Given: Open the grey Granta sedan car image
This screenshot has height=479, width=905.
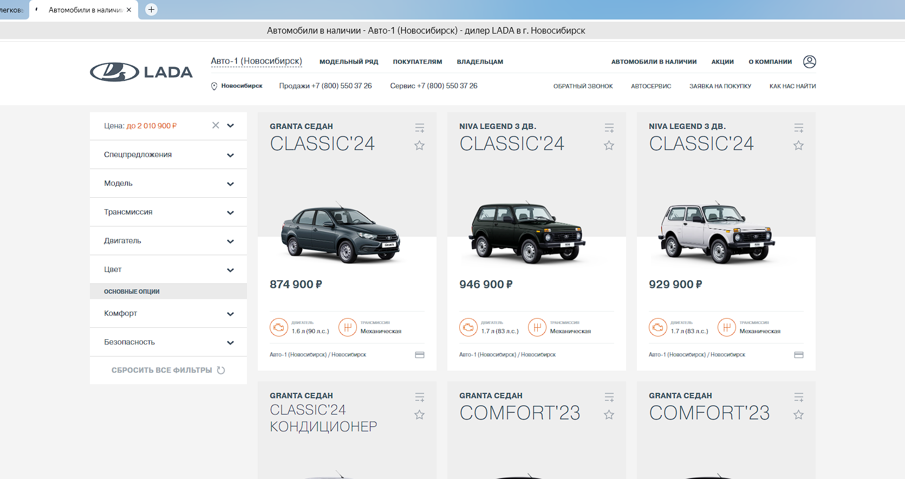Looking at the screenshot, I should pos(340,234).
